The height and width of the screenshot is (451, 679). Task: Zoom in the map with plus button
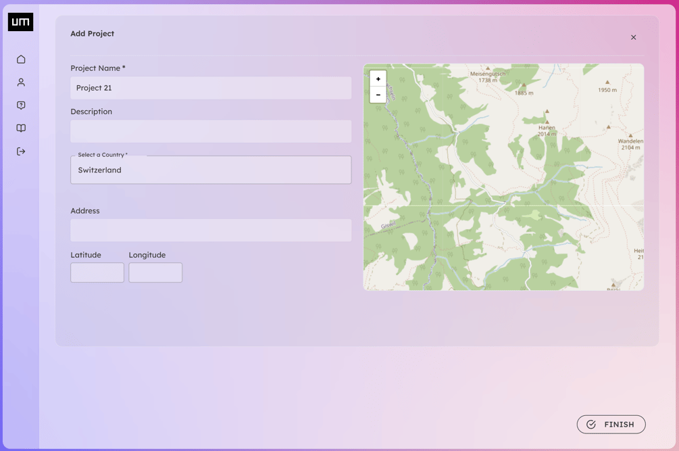coord(378,79)
